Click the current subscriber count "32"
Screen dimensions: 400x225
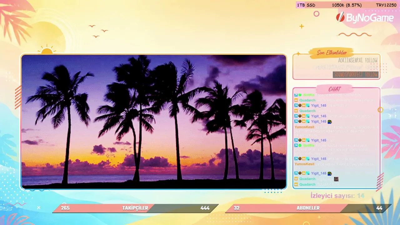coord(237,208)
